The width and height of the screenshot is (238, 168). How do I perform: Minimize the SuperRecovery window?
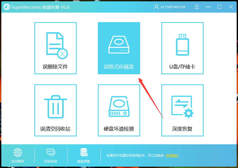tap(208, 7)
